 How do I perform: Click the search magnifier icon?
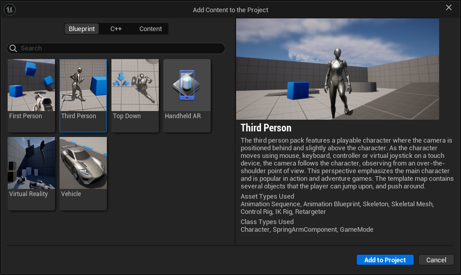(x=13, y=48)
